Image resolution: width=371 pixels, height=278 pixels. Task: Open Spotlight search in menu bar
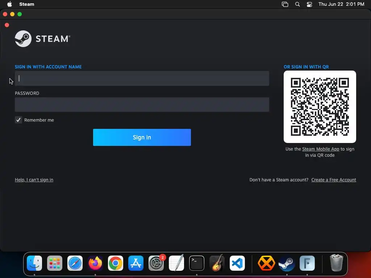pos(297,4)
